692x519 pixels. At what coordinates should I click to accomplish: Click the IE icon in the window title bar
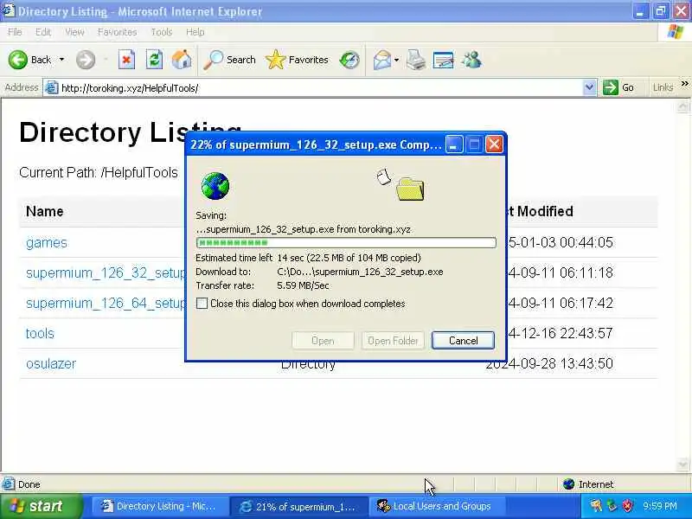(x=8, y=10)
